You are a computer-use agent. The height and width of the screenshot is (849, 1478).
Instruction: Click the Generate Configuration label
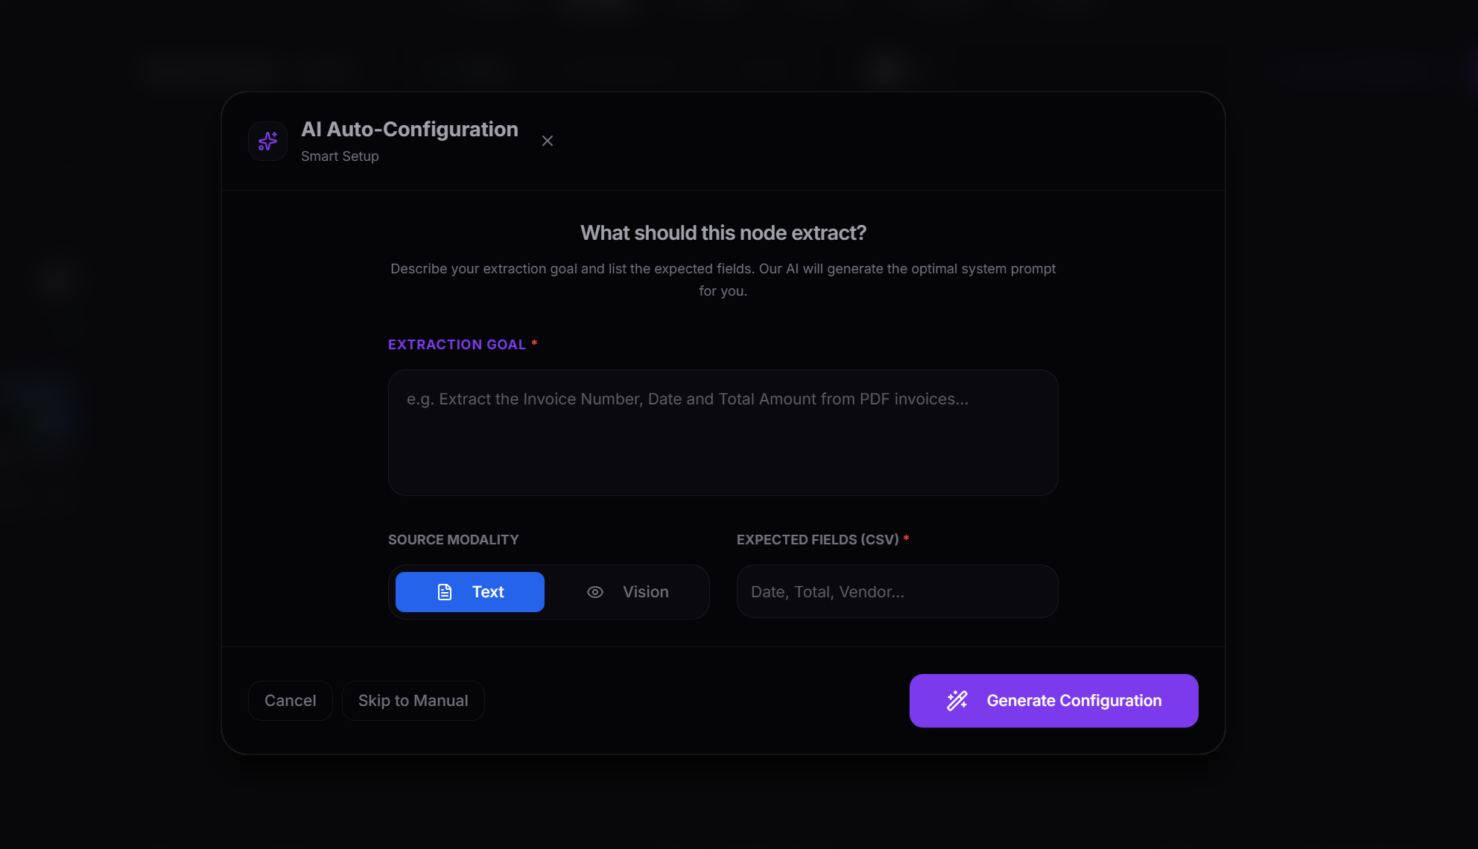pos(1073,701)
